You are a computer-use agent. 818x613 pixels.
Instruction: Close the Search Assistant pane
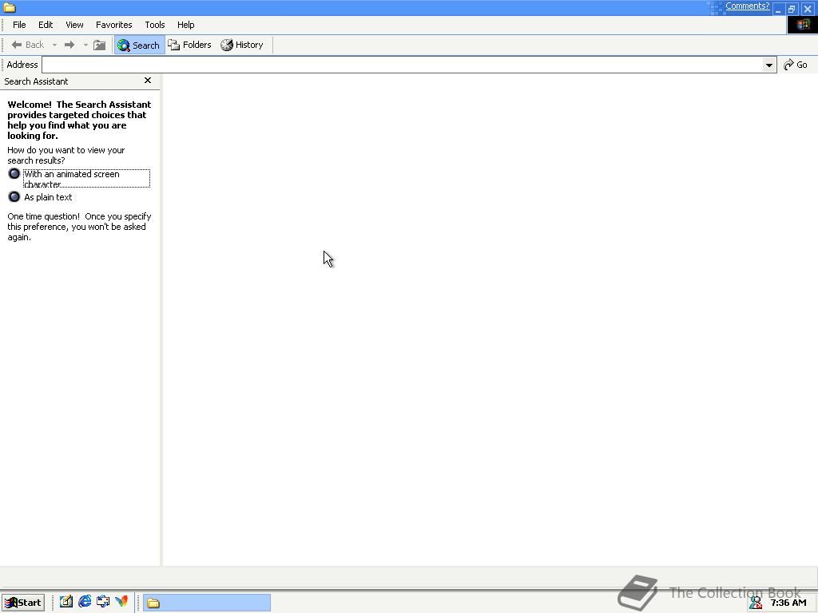(x=148, y=81)
